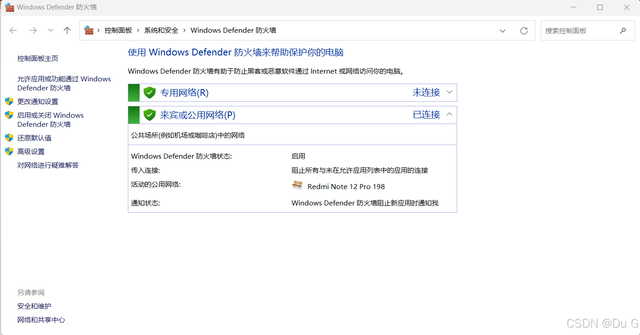Screen dimensions: 640x335
Task: Open the recent locations dropdown arrow
Action: coord(50,30)
